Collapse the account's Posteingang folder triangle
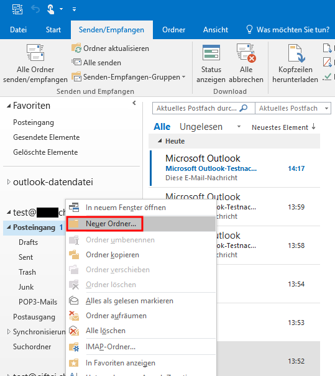 9,227
